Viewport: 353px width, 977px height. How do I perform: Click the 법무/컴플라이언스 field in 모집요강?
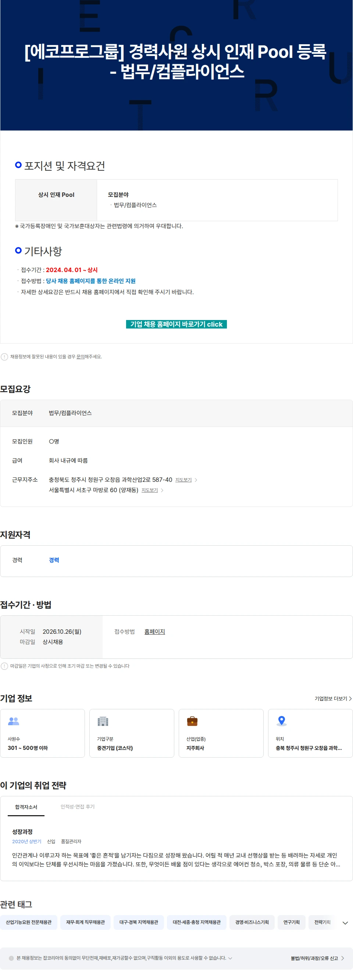coord(70,413)
